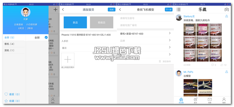Click the 下一步 button
The height and width of the screenshot is (107, 234).
[169, 9]
